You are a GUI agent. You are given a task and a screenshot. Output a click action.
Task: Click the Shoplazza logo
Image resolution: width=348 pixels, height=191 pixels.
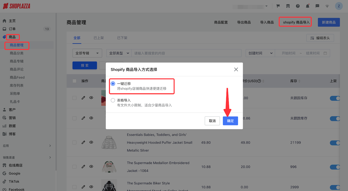[x=16, y=6]
